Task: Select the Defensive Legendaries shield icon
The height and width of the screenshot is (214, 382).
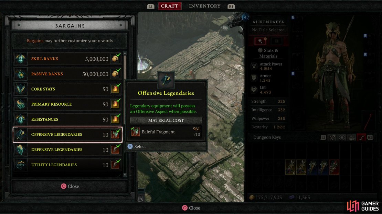Action: [x=20, y=150]
